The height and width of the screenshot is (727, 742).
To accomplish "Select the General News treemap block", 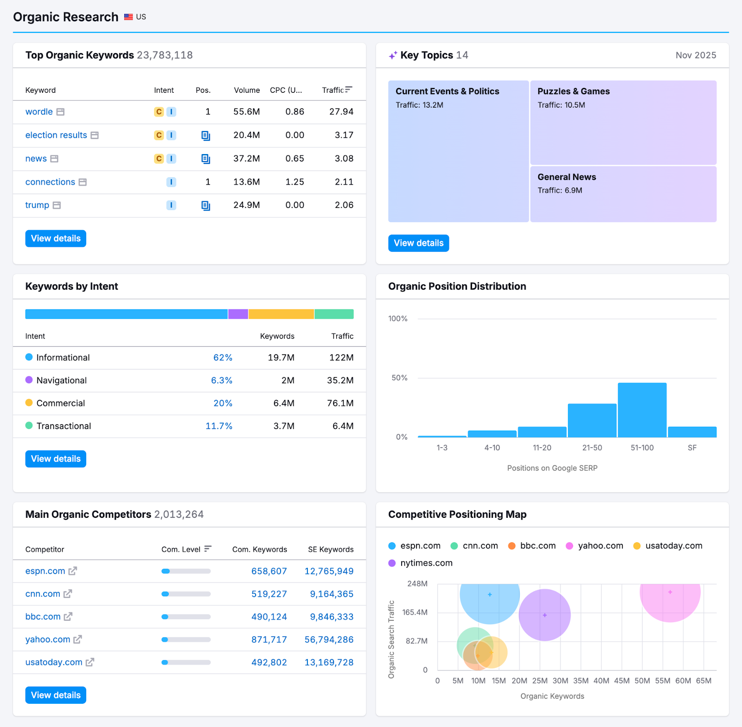I will [x=623, y=193].
